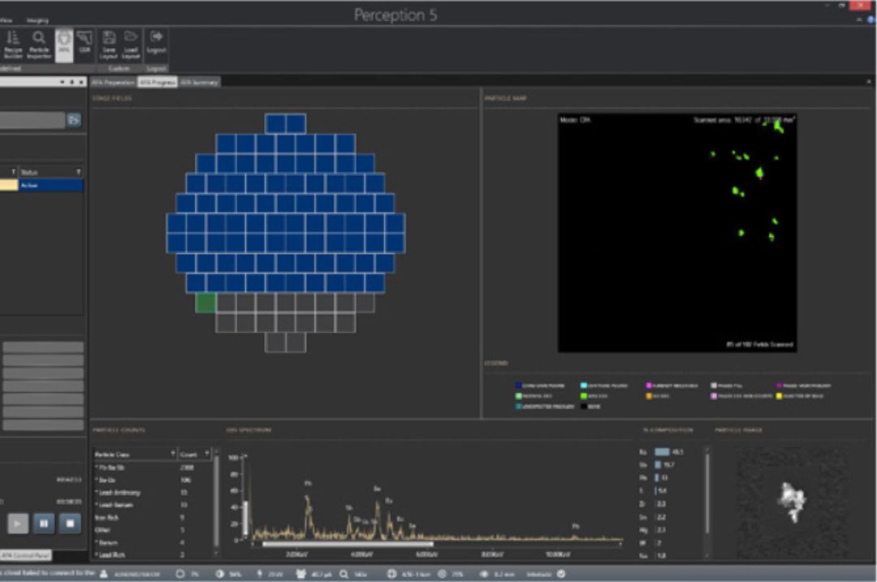Click the stage position crosshair icon in the status bar
The height and width of the screenshot is (582, 877).
point(391,574)
